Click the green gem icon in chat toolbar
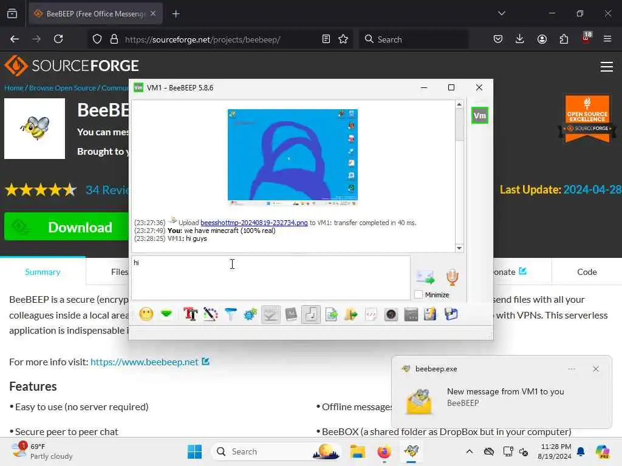622x466 pixels. click(x=166, y=315)
